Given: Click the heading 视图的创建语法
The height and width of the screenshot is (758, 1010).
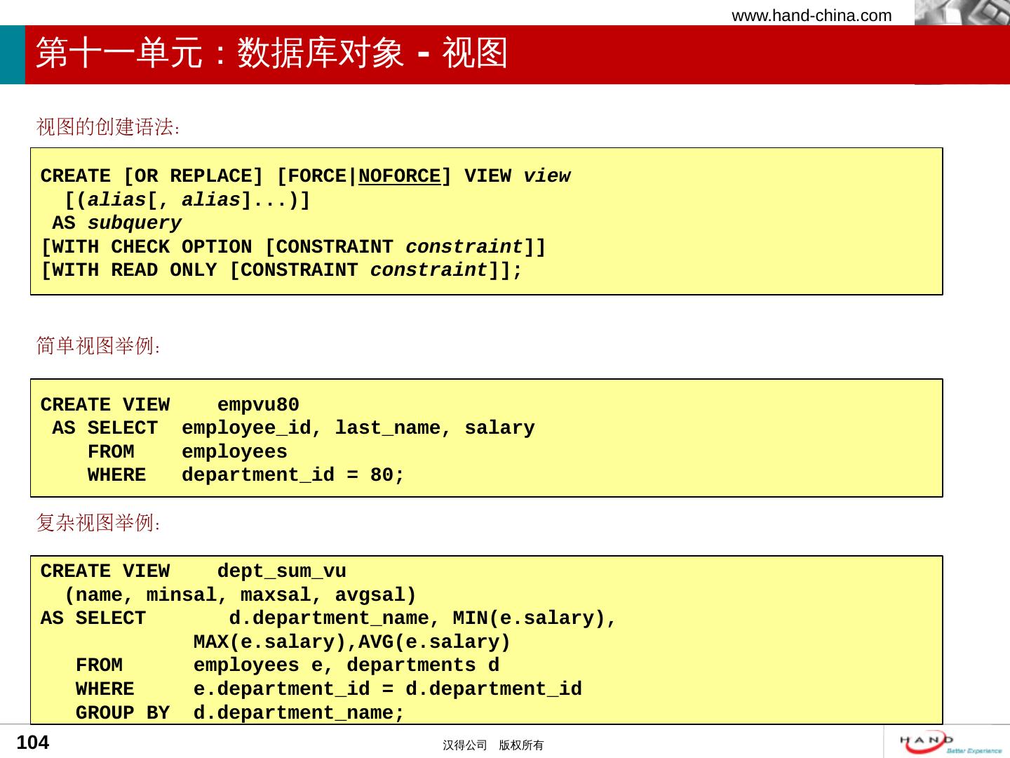Looking at the screenshot, I should tap(109, 127).
